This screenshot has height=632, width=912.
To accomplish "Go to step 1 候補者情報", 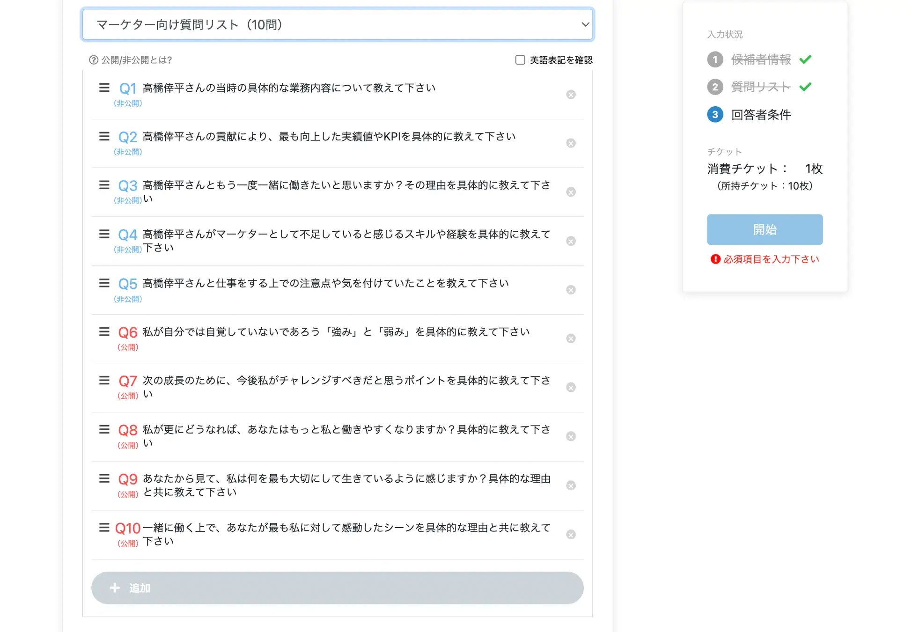I will coord(760,59).
